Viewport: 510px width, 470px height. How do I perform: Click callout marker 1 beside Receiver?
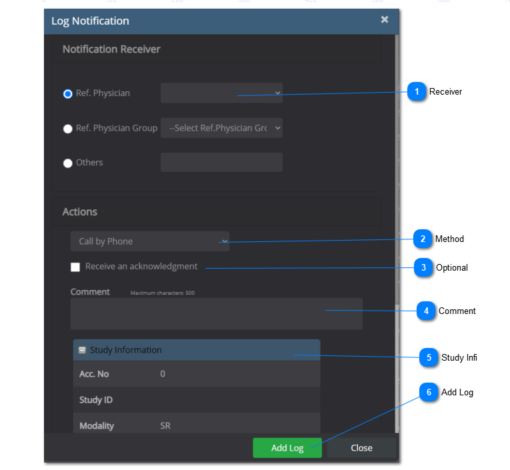click(x=417, y=91)
